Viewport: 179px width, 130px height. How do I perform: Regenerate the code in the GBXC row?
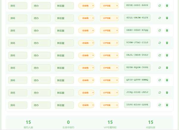point(160,30)
